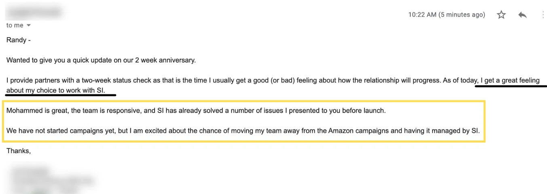547x194 pixels.
Task: Click the reply arrow icon
Action: tap(522, 15)
